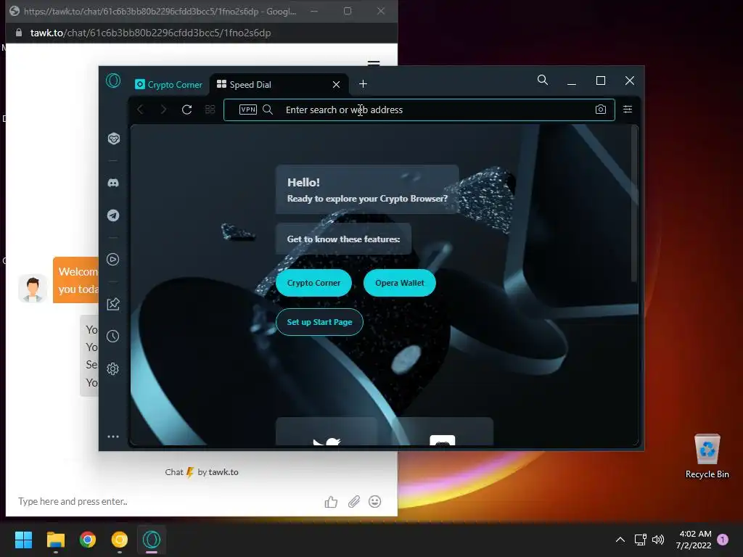
Task: Open Discord from the sidebar
Action: pos(113,183)
